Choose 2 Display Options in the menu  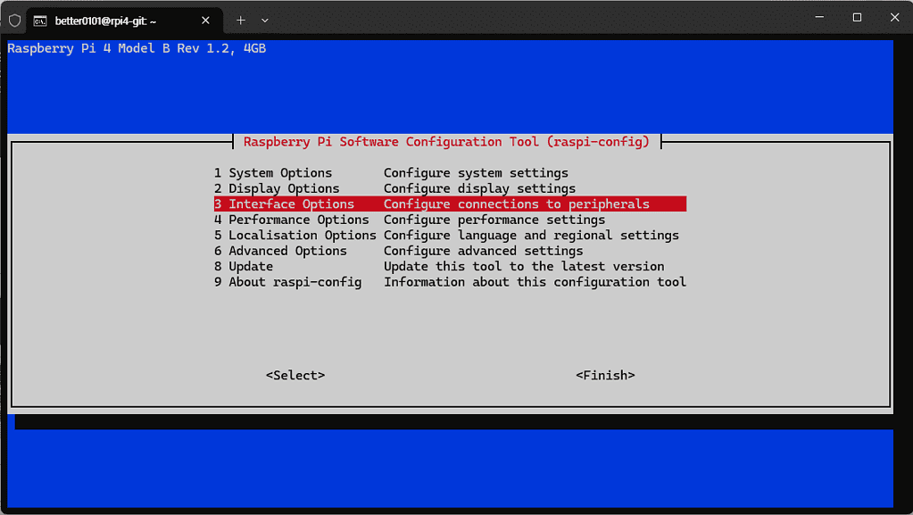click(x=277, y=188)
